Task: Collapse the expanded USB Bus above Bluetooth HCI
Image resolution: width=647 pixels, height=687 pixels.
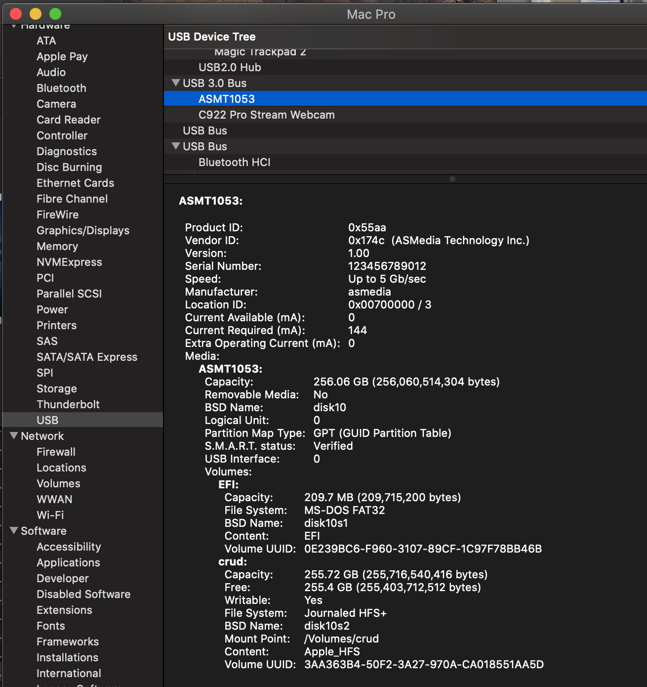Action: (175, 146)
